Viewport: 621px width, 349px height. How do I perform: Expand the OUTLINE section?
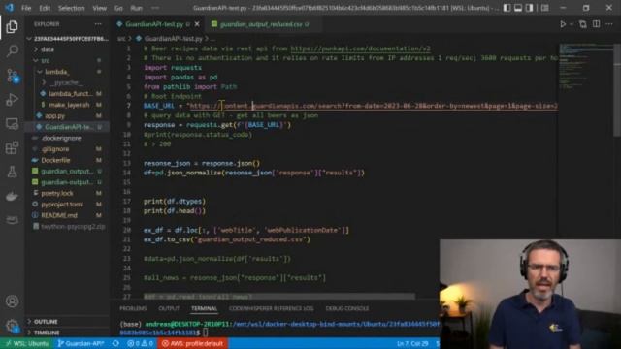click(x=46, y=322)
